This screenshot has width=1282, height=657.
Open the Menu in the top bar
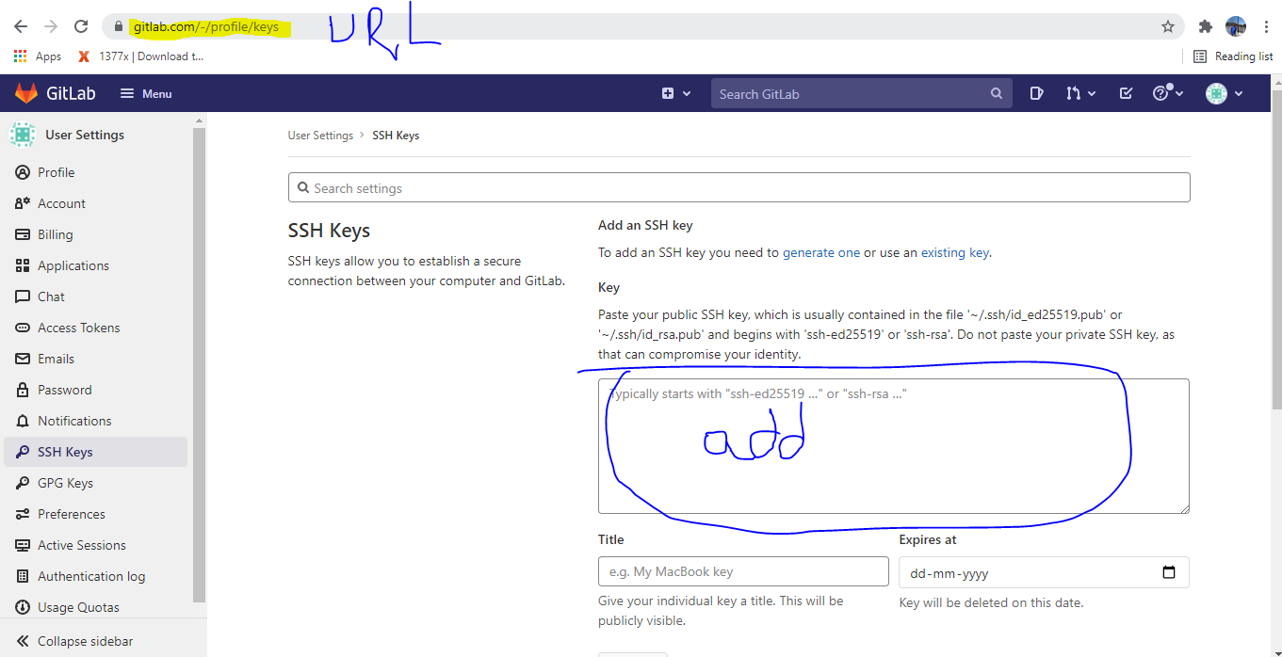[x=145, y=93]
